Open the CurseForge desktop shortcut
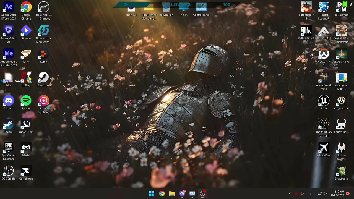The width and height of the screenshot is (354, 199). pyautogui.click(x=26, y=173)
